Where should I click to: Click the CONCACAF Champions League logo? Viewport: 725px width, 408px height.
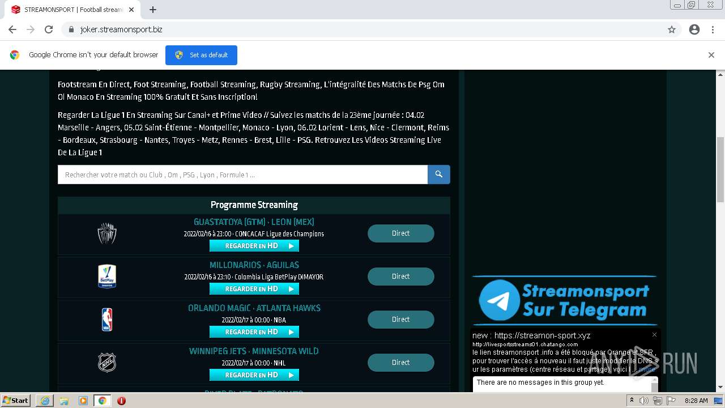[x=107, y=233]
